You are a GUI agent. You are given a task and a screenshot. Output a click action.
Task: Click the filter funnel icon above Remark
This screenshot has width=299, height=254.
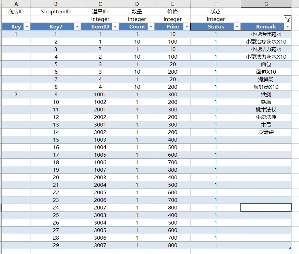pyautogui.click(x=288, y=19)
